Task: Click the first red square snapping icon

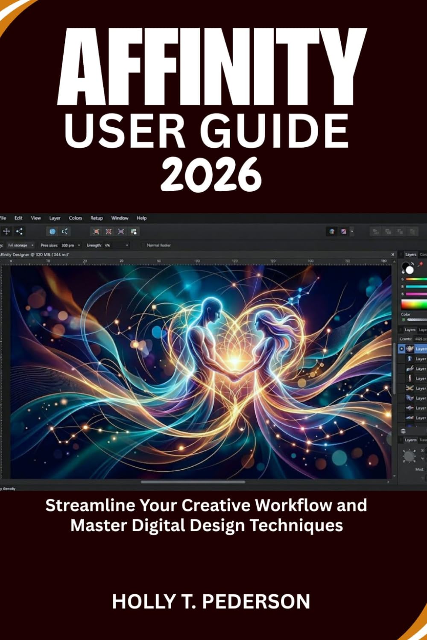Action: pyautogui.click(x=97, y=231)
